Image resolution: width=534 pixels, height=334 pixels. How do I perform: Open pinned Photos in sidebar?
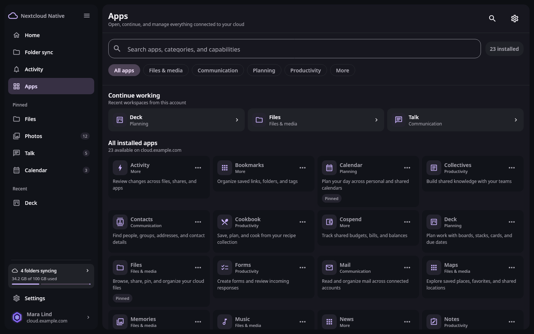[x=51, y=136]
